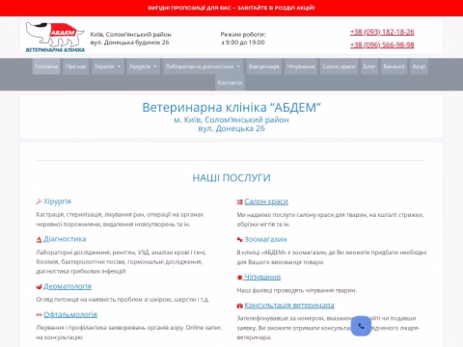Viewport: 463px width, 347px height.
Task: Open the Консультація ветеринара link
Action: [289, 306]
